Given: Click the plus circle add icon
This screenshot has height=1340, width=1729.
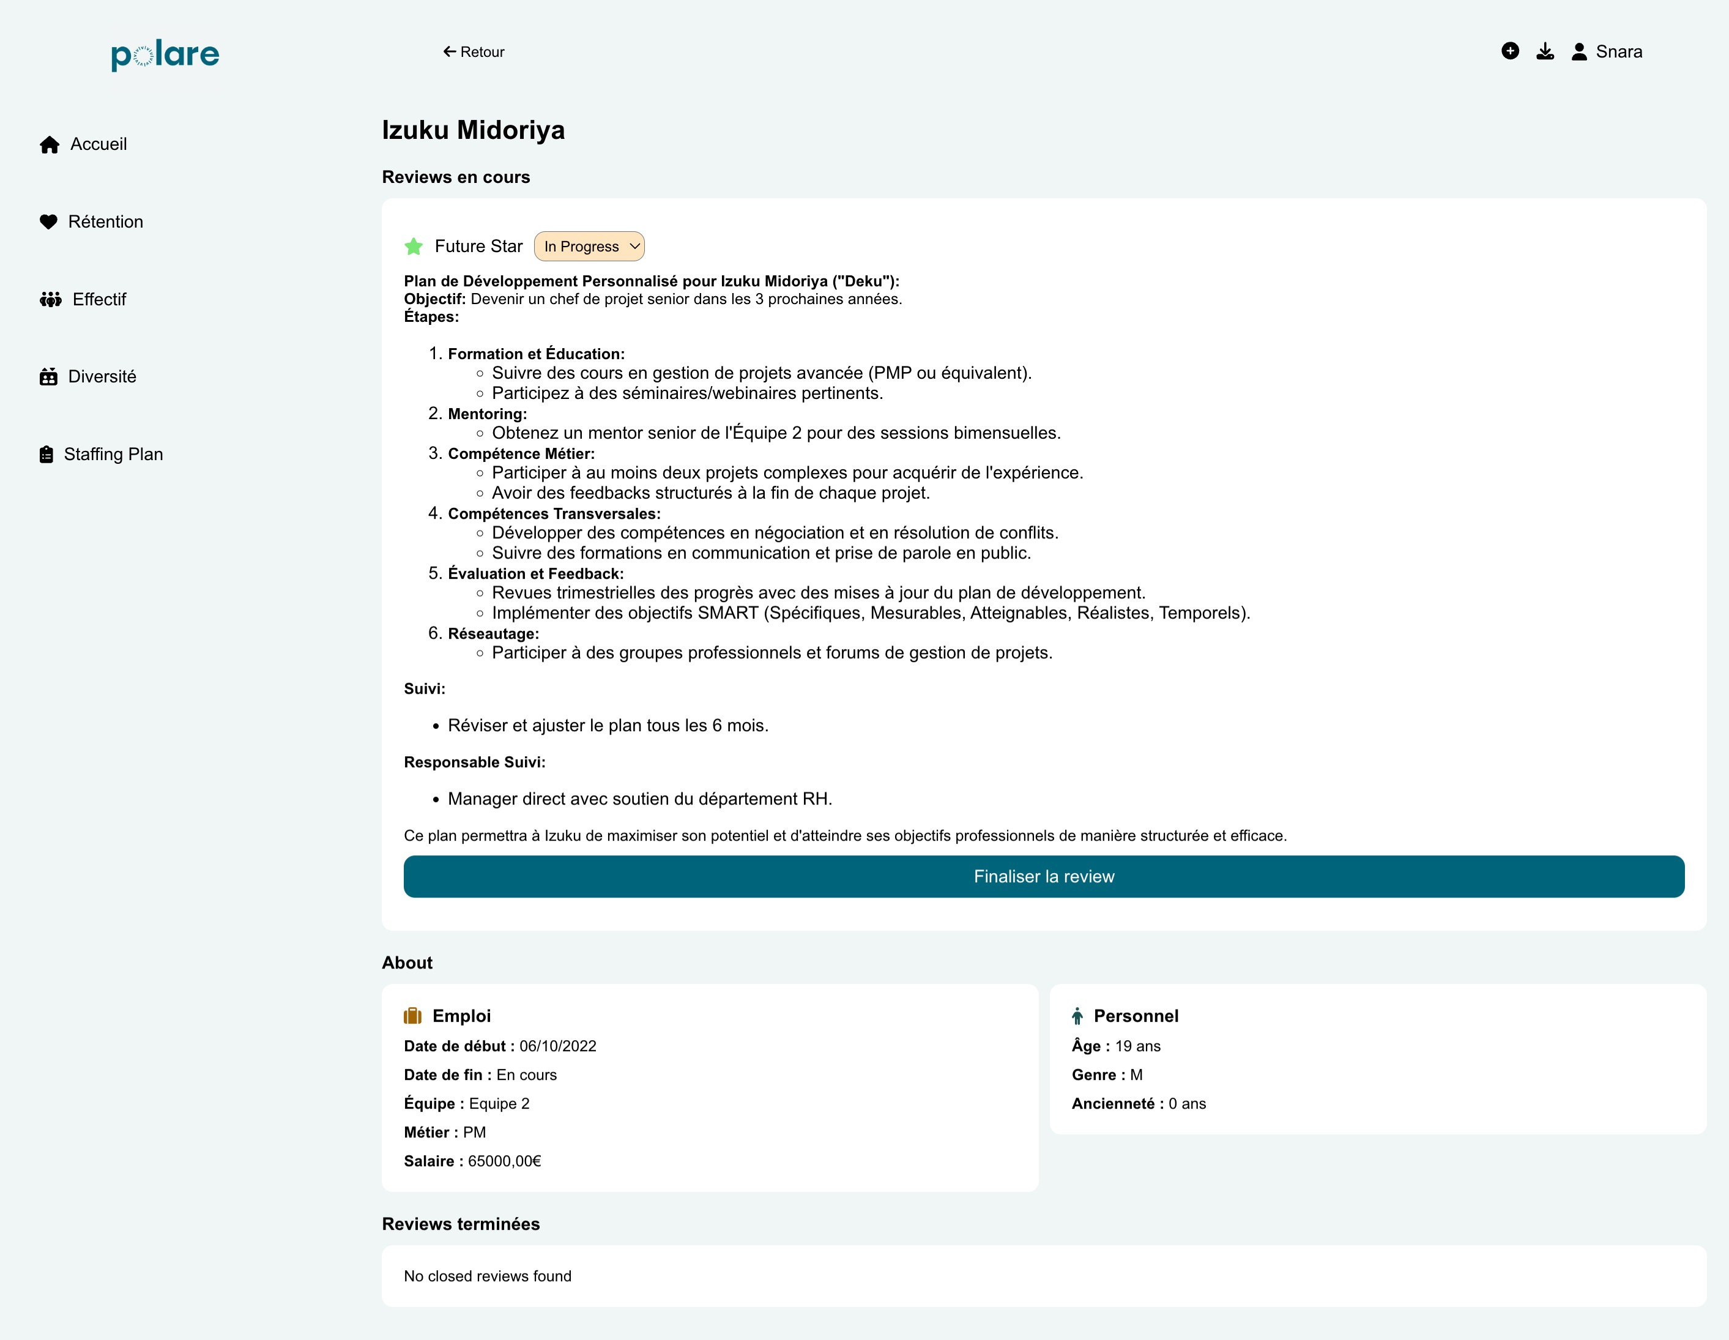Looking at the screenshot, I should pos(1510,51).
